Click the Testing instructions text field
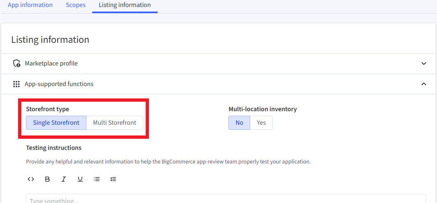 click(225, 199)
